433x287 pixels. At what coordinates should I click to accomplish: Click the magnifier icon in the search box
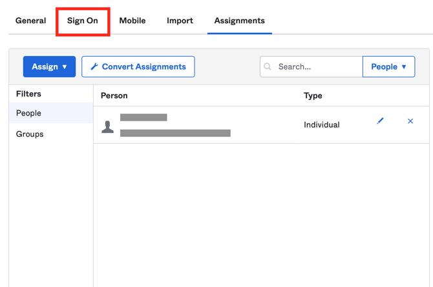coord(268,66)
